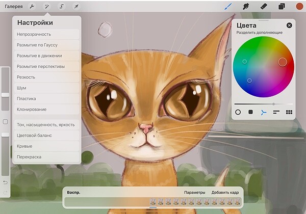Open the Шум adjustment

(x=46, y=88)
